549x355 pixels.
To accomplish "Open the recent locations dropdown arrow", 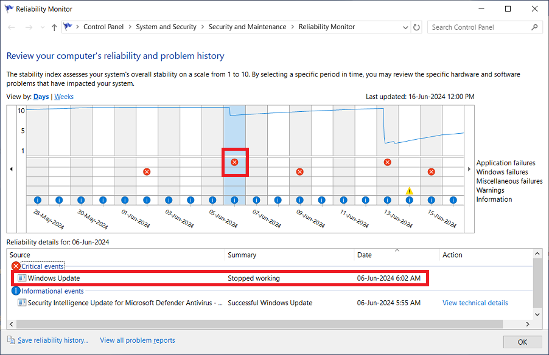I will [x=43, y=27].
